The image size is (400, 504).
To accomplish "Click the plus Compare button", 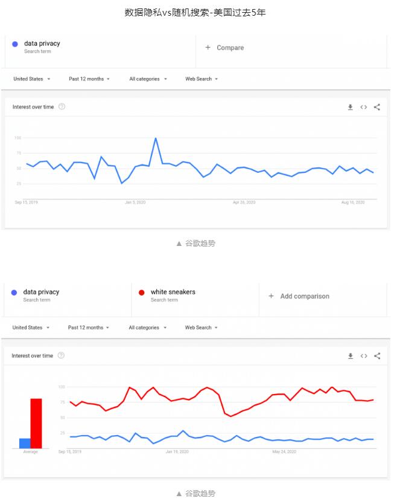I will click(x=224, y=48).
